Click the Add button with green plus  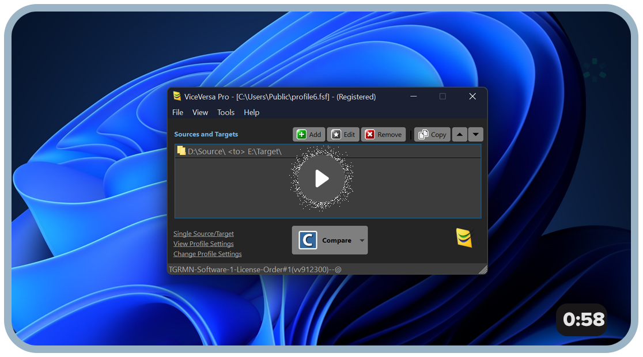309,134
